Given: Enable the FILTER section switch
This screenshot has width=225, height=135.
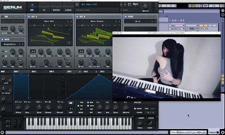Looking at the screenshot, I should point(126,16).
